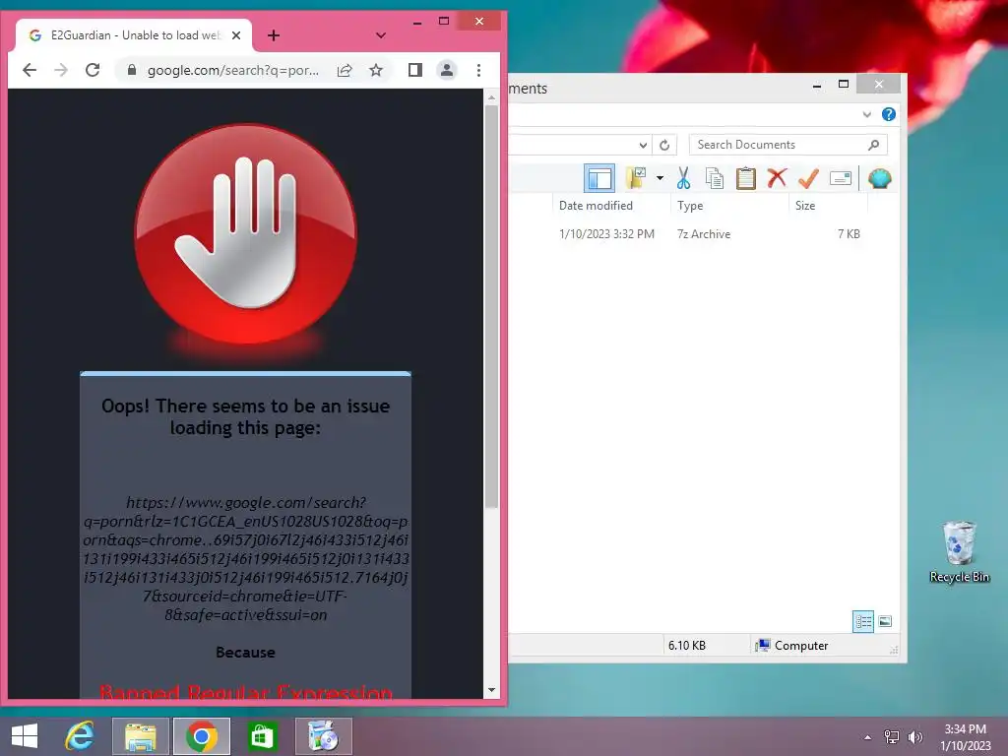The width and height of the screenshot is (1008, 756).
Task: Open Explorer address history dropdown
Action: pos(643,145)
